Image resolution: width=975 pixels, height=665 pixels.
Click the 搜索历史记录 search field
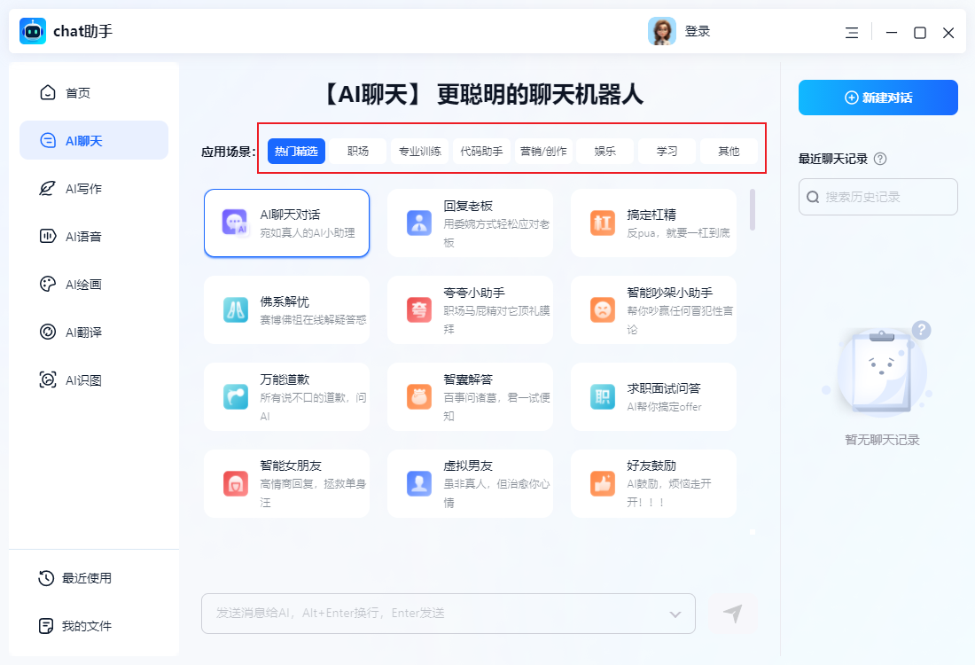(x=877, y=197)
